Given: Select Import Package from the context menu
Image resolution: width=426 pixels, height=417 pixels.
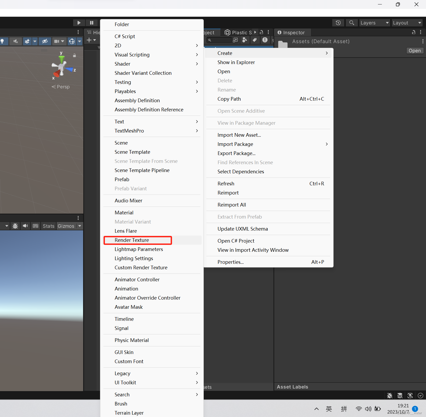Looking at the screenshot, I should point(235,144).
